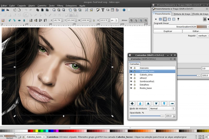Lower selection to bottom icon
This screenshot has height=139, width=209.
(31, 21)
